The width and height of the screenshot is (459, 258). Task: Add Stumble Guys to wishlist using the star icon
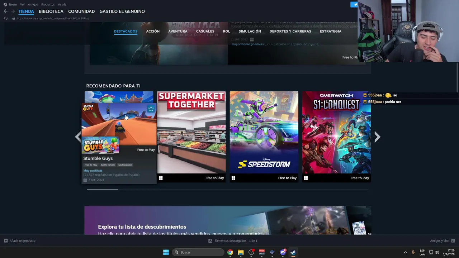tap(151, 109)
